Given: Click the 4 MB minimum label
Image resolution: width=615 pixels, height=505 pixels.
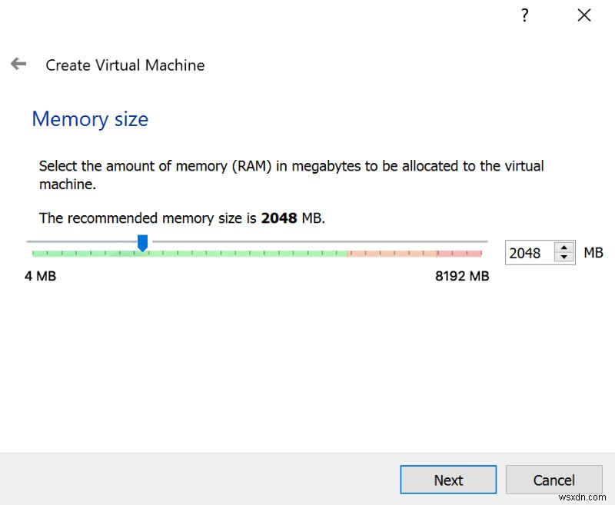Looking at the screenshot, I should pyautogui.click(x=41, y=276).
